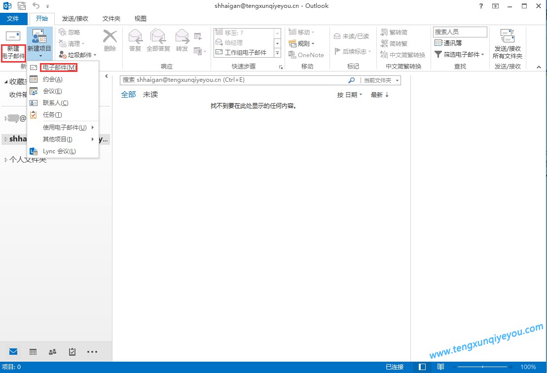Select E-mail Message (电子邮件) menu item
Screen dimensions: 547x373
tap(63, 68)
